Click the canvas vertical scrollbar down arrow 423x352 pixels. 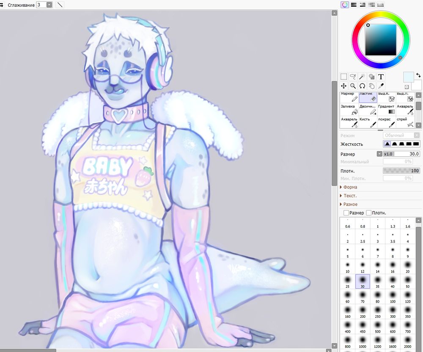click(x=334, y=346)
